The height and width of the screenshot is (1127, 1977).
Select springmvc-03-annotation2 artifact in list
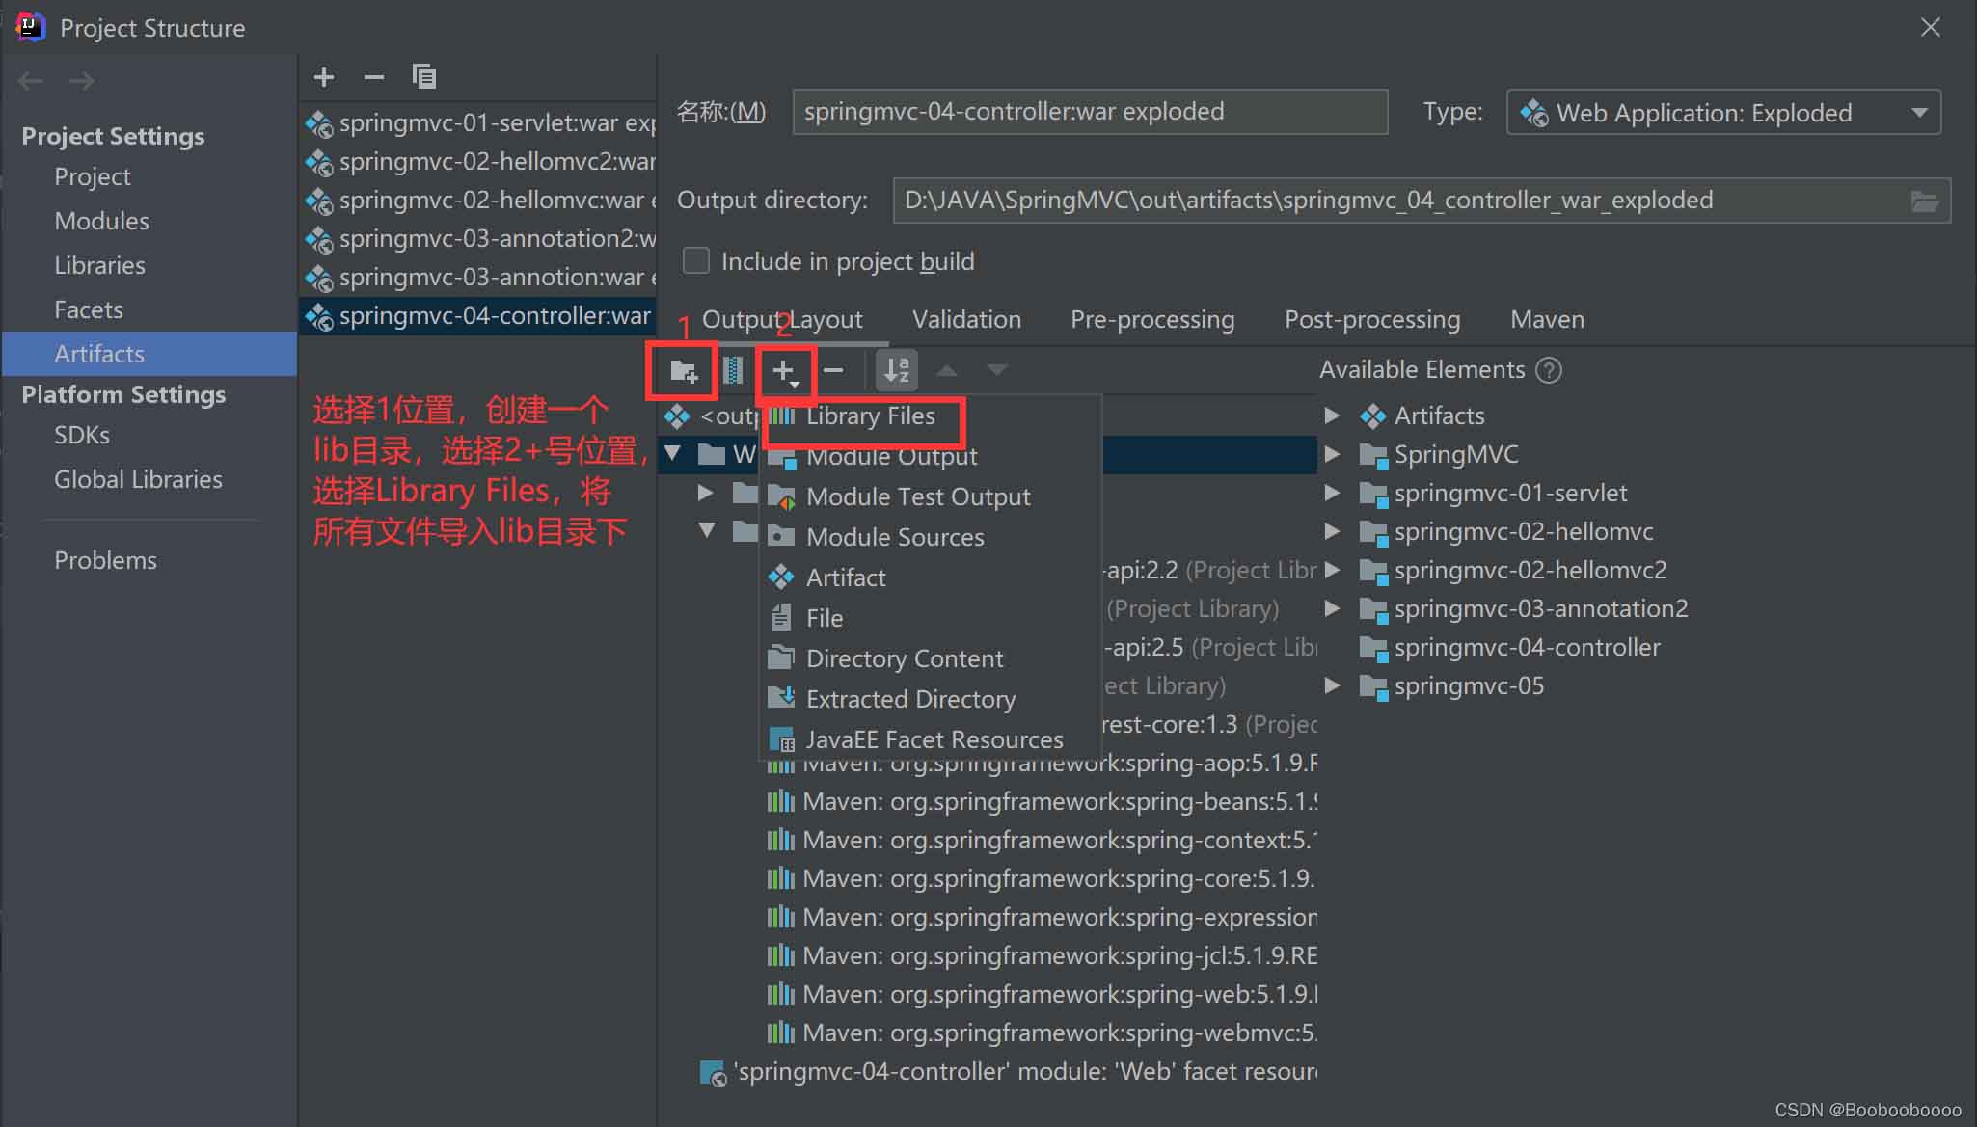click(x=478, y=239)
